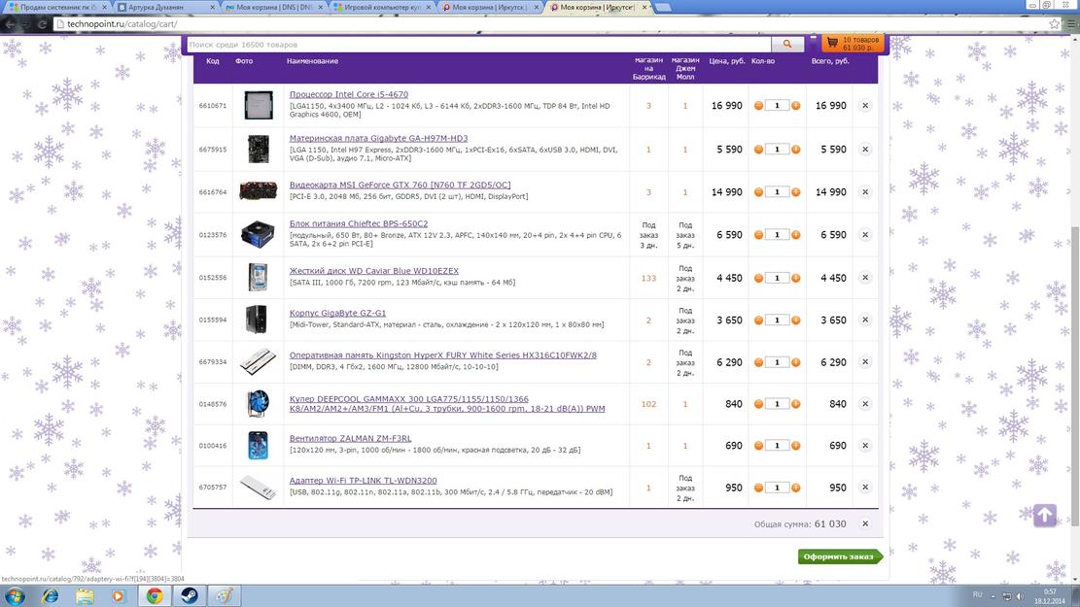Remove Корпус GigaByte GZ-G1 row from cart
The image size is (1080, 607).
pos(865,320)
